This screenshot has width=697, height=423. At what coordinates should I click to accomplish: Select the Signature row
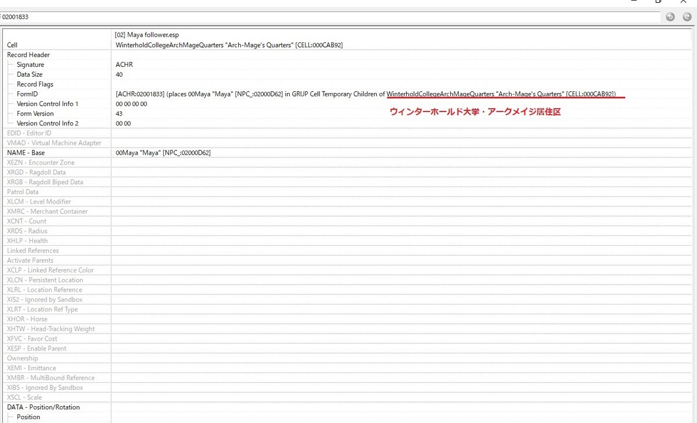click(30, 64)
